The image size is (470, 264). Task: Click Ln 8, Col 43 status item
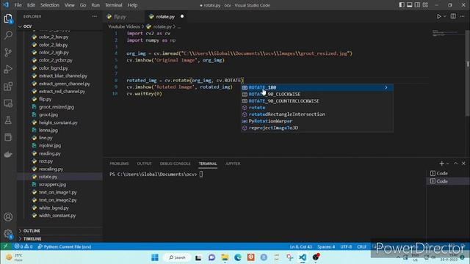pos(300,246)
